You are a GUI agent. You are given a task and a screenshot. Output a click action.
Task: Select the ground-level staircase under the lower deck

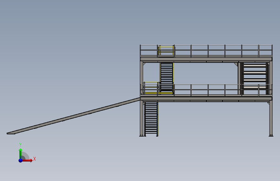tap(151, 119)
